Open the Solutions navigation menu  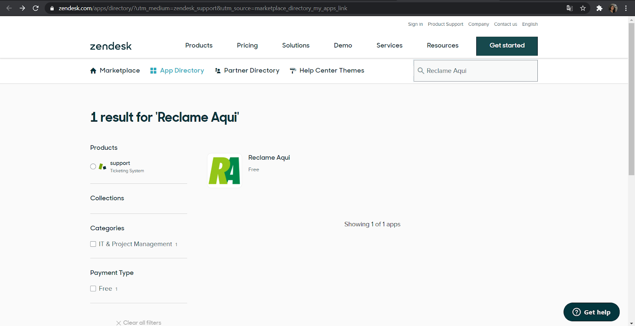click(296, 46)
